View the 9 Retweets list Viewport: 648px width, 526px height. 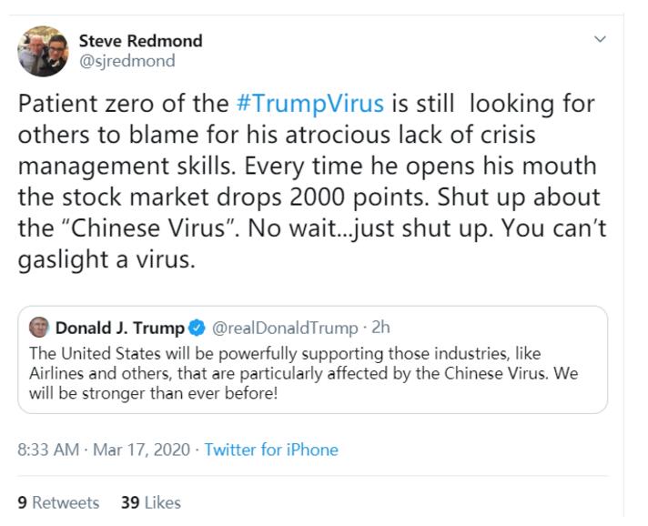59,502
